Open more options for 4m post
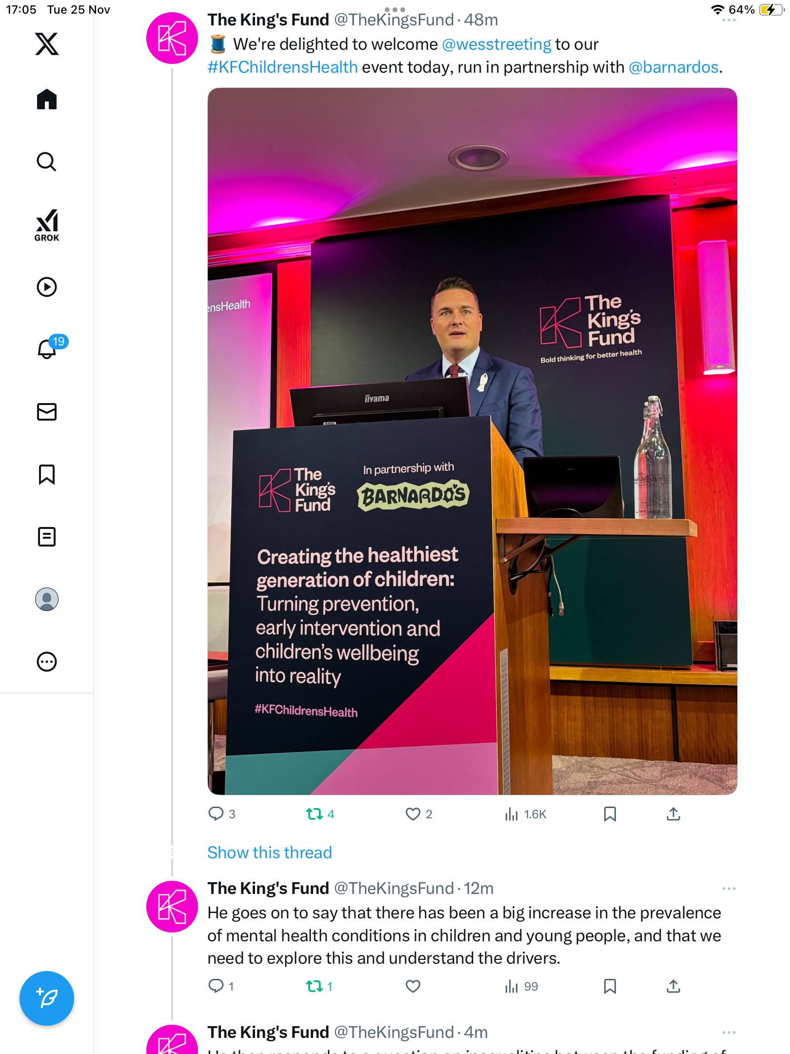The height and width of the screenshot is (1054, 790). click(x=729, y=1033)
